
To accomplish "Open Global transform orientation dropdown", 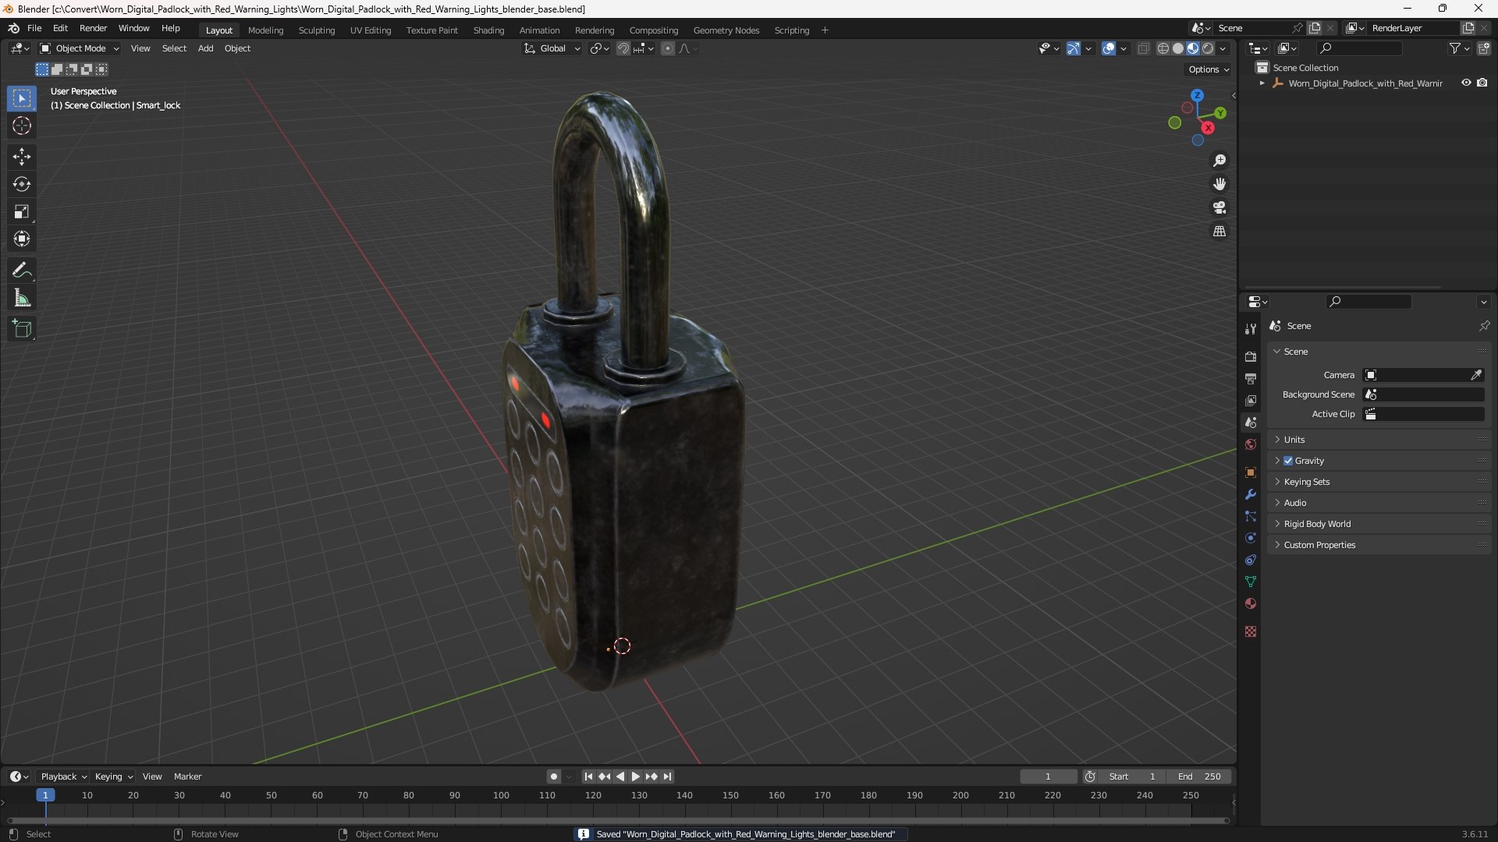I will [552, 48].
